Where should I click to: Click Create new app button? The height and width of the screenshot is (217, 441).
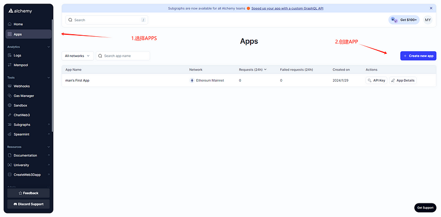[x=418, y=56]
